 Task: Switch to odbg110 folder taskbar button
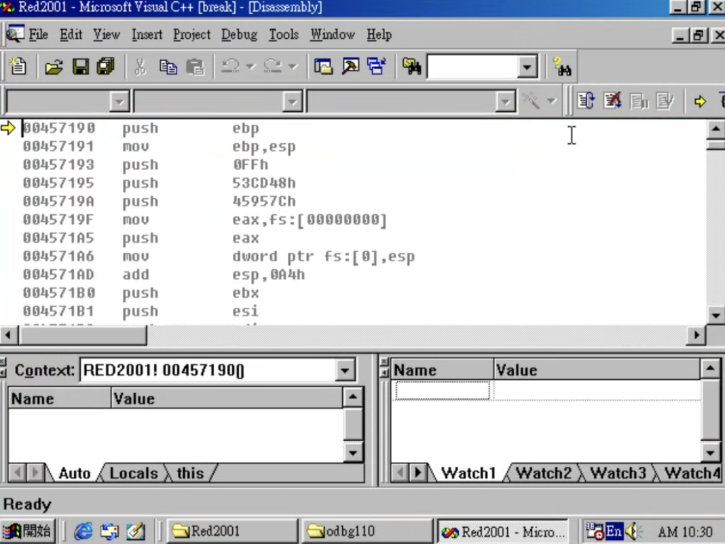pyautogui.click(x=367, y=532)
